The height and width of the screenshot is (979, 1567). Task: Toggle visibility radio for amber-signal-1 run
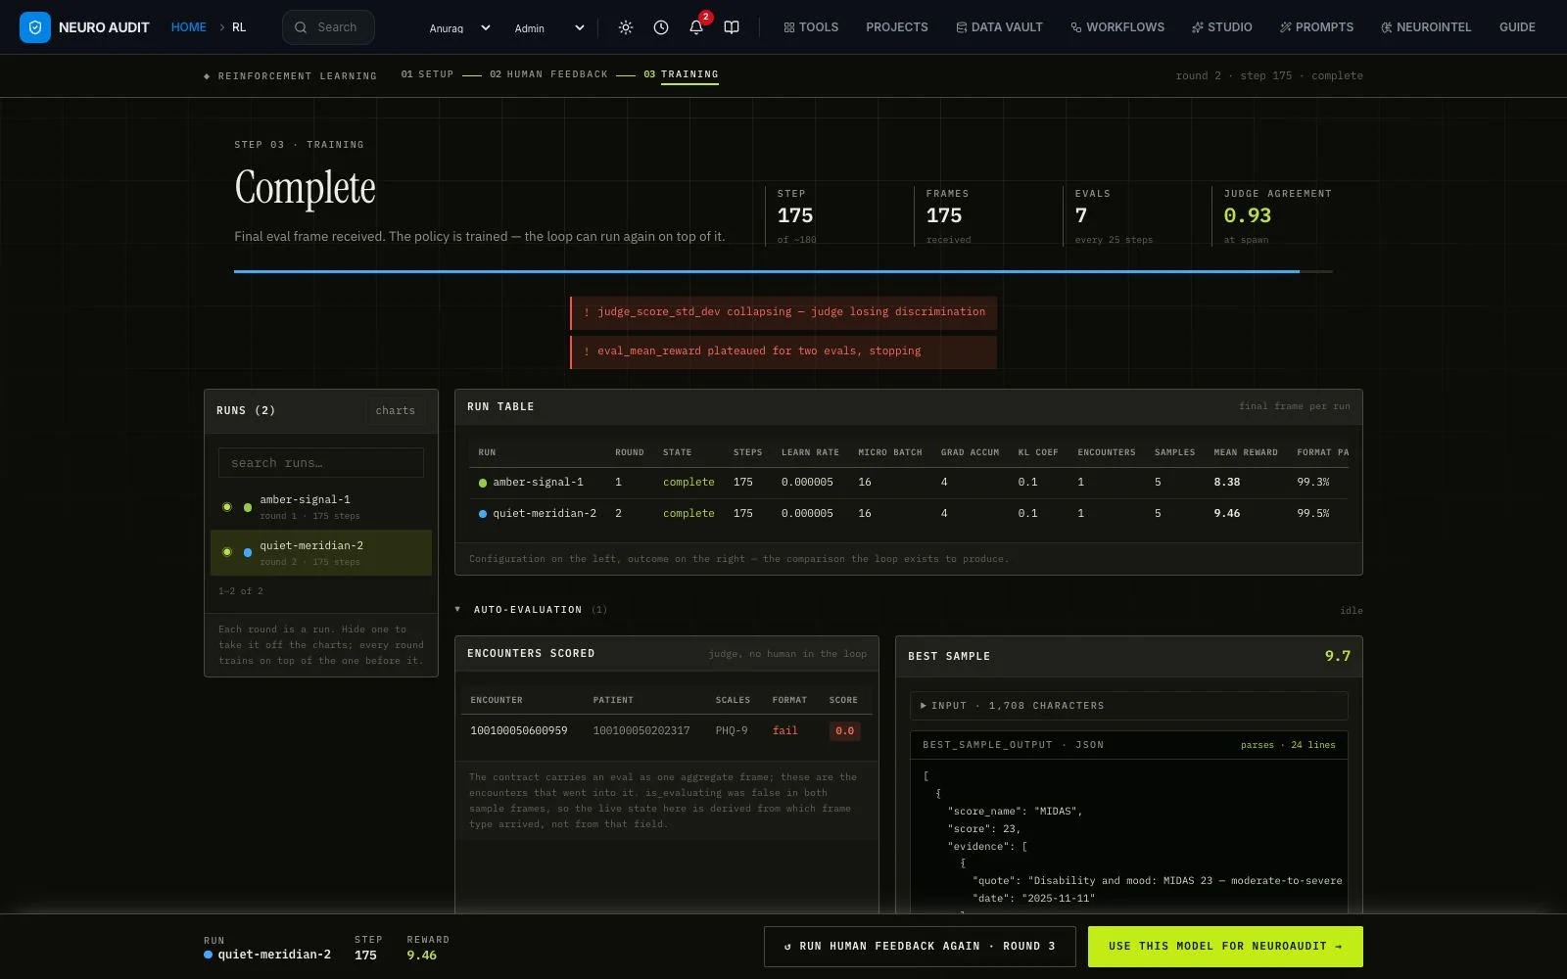point(227,507)
